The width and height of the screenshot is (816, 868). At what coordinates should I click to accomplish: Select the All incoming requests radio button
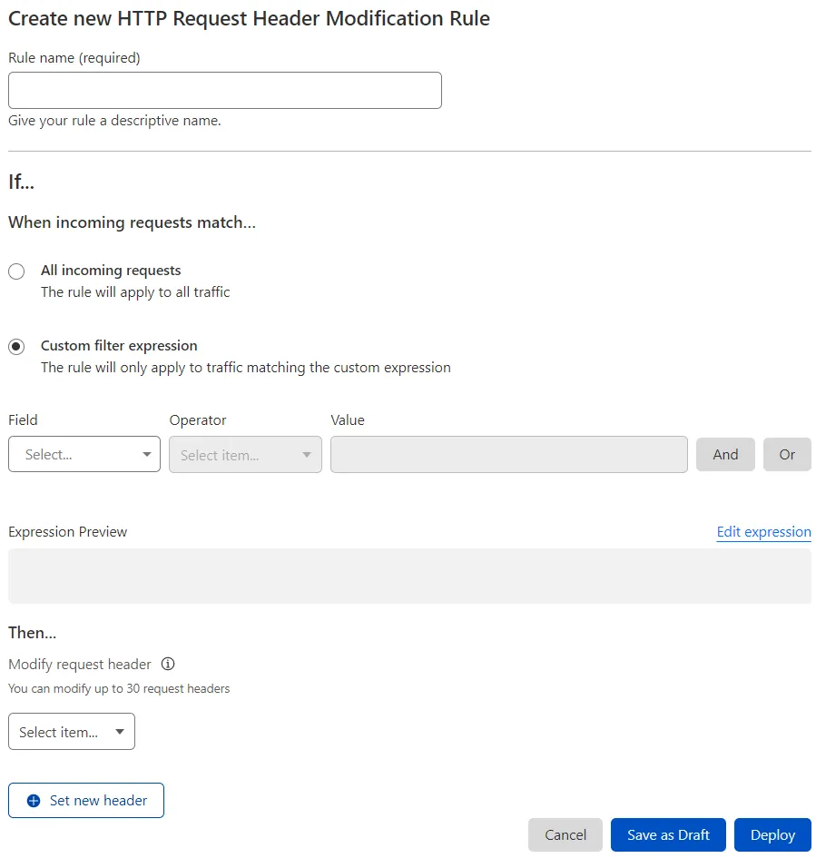point(15,271)
